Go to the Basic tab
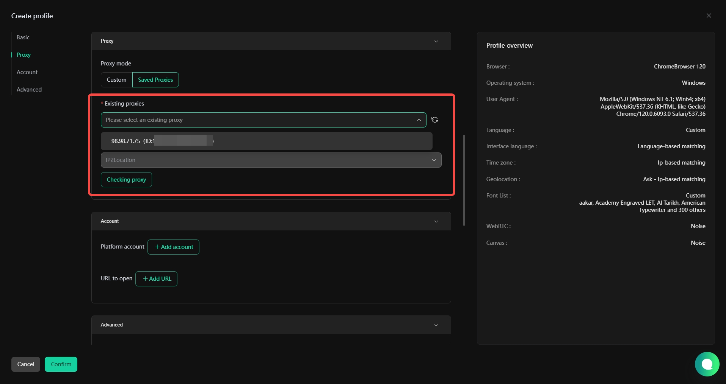726x384 pixels. click(23, 37)
